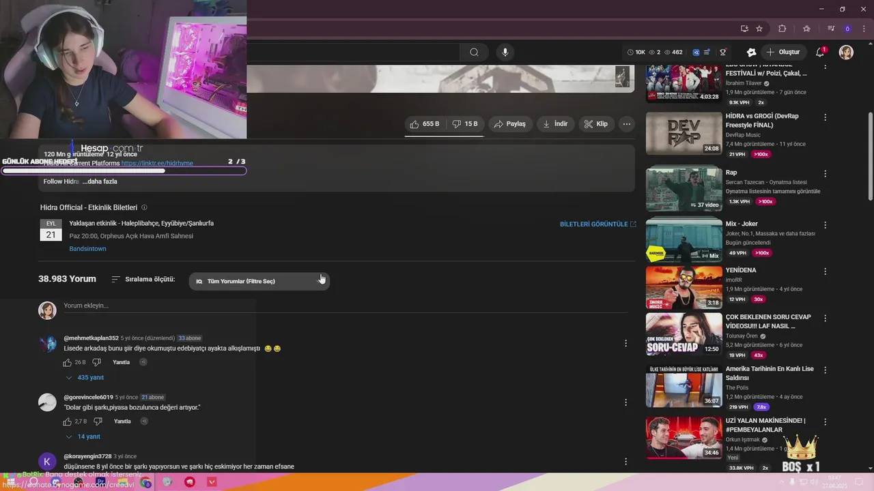Screen dimensions: 874x491
Task: Open menu for YENİDENA video
Action: click(825, 271)
